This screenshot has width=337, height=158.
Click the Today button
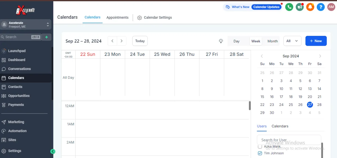140,41
